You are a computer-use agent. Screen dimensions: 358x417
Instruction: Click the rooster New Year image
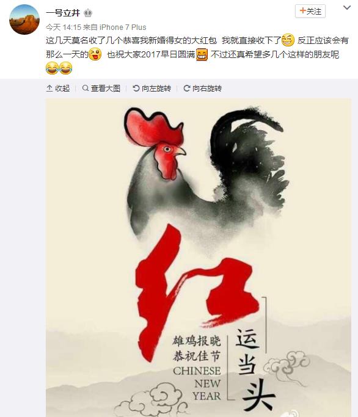click(x=199, y=258)
